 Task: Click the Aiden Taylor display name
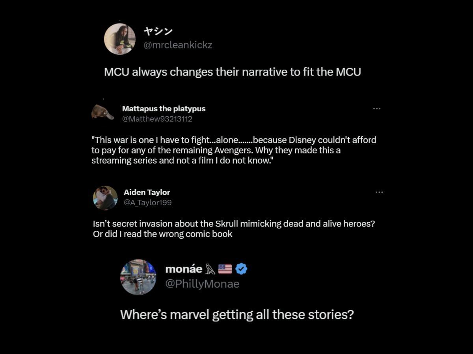147,192
